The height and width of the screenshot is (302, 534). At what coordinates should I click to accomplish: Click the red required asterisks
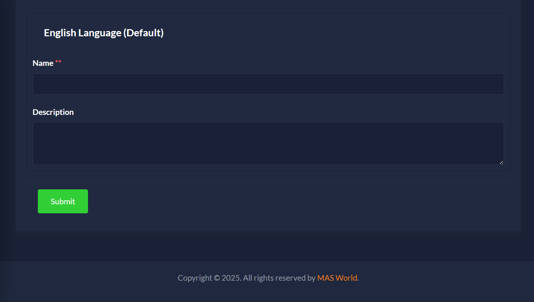[58, 62]
